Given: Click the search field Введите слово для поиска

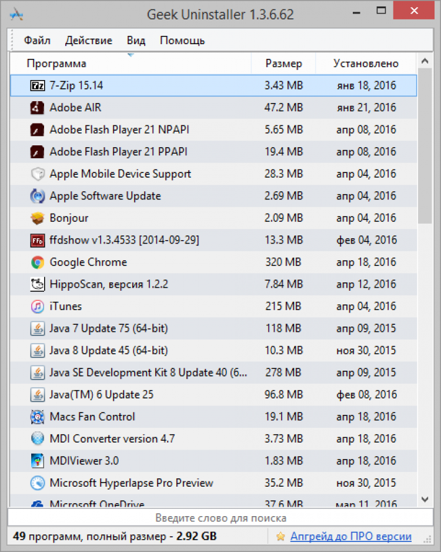Looking at the screenshot, I should [220, 518].
